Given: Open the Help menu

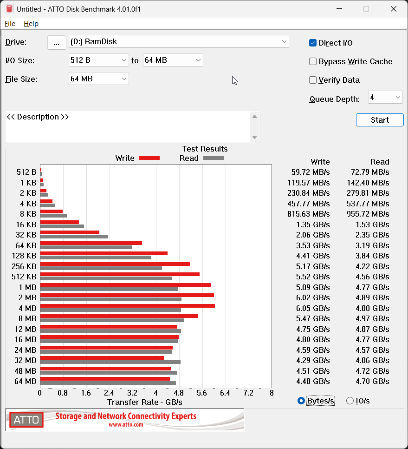Looking at the screenshot, I should point(31,24).
